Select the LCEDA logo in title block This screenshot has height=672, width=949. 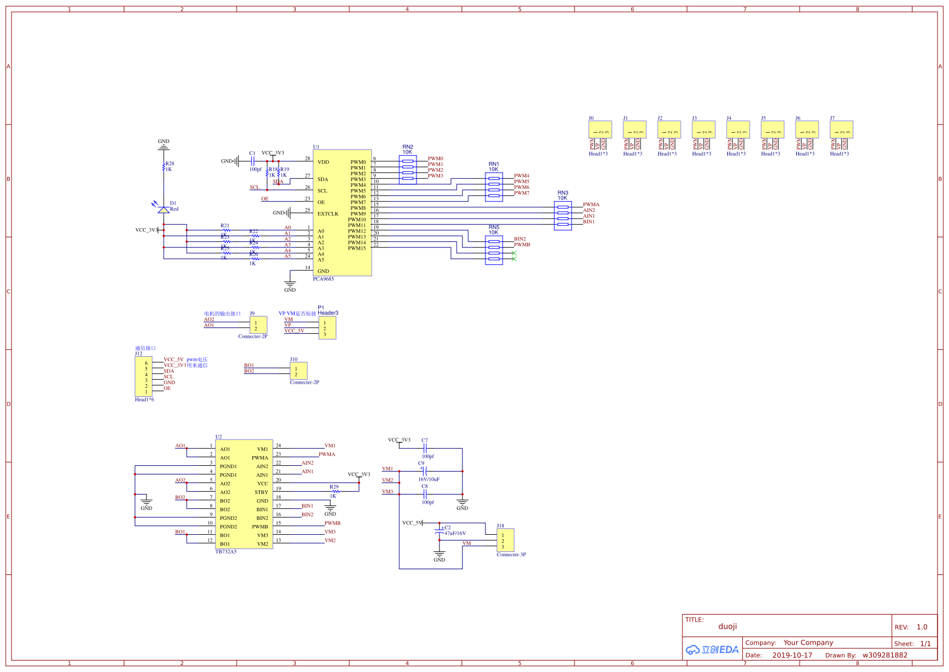[712, 650]
